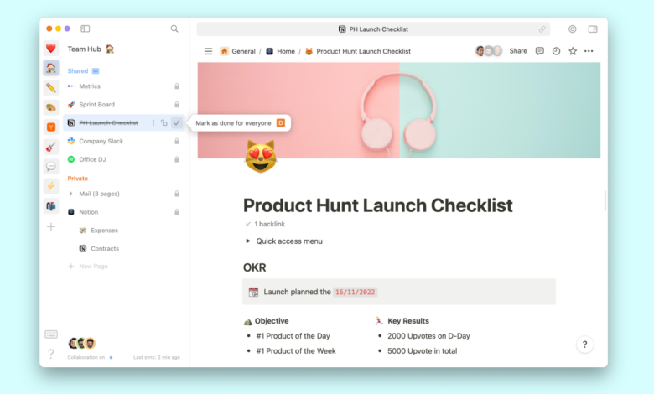Open search with the magnifier icon
The image size is (654, 394).
[x=174, y=29]
